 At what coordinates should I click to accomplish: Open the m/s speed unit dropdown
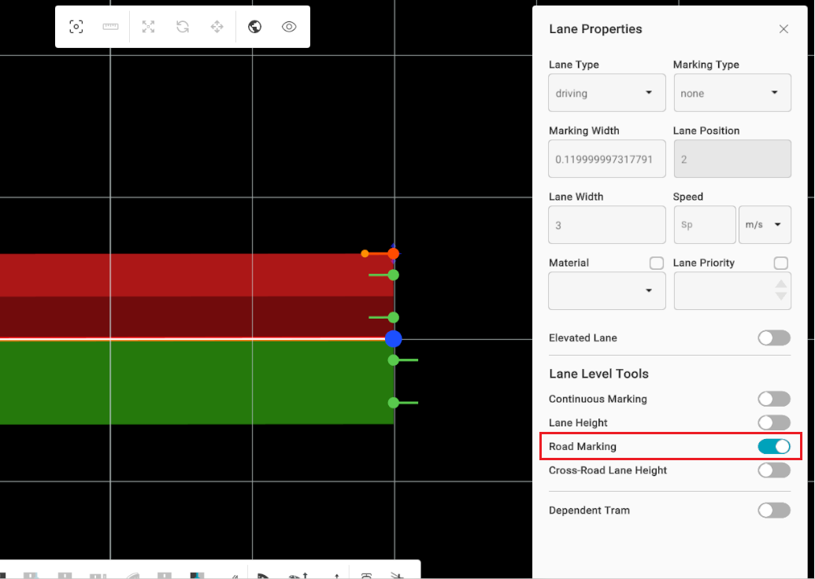765,225
